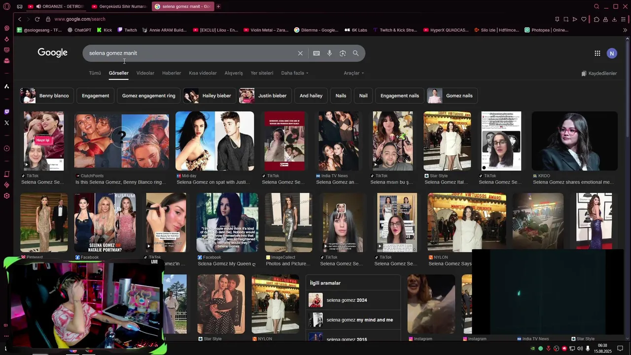
Task: Open the extensions puzzle icon
Action: click(x=596, y=19)
